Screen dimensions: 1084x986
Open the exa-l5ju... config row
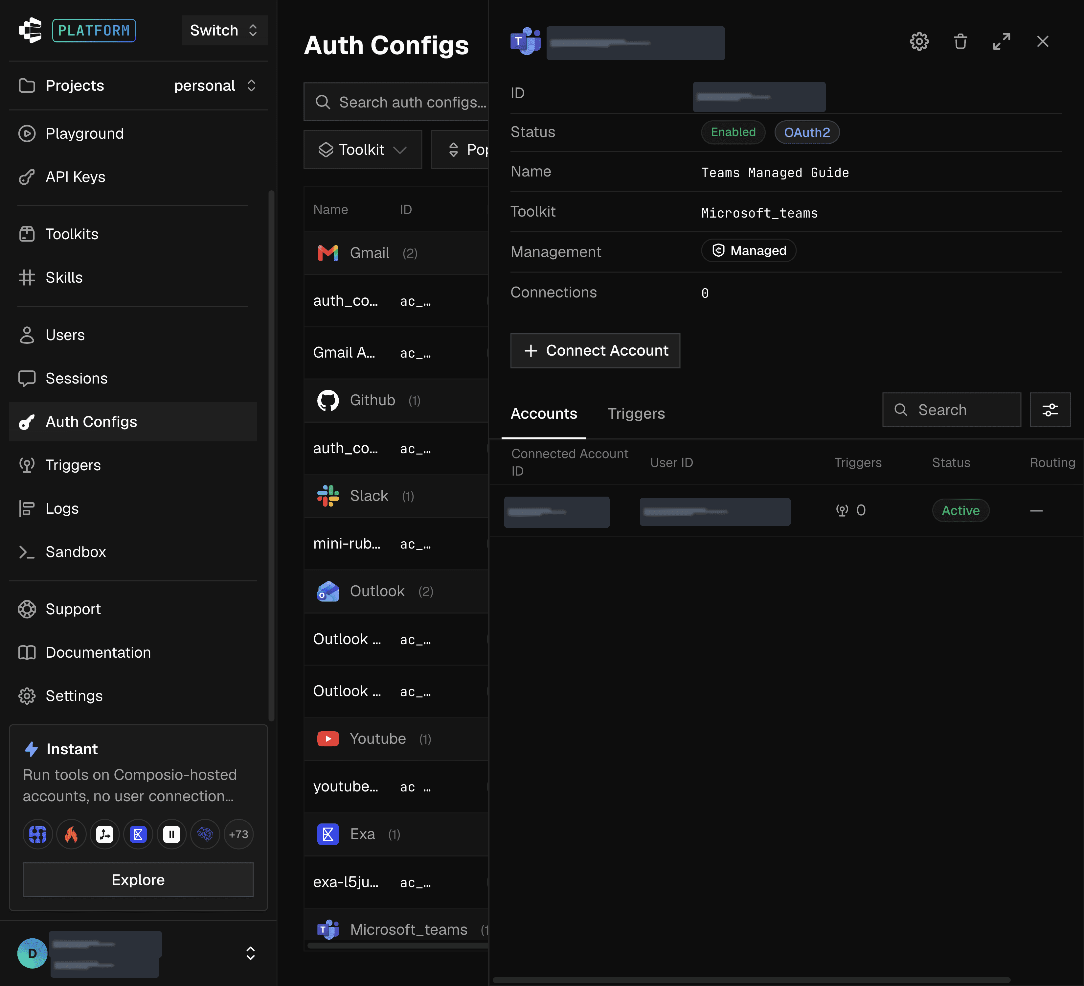[x=396, y=882]
